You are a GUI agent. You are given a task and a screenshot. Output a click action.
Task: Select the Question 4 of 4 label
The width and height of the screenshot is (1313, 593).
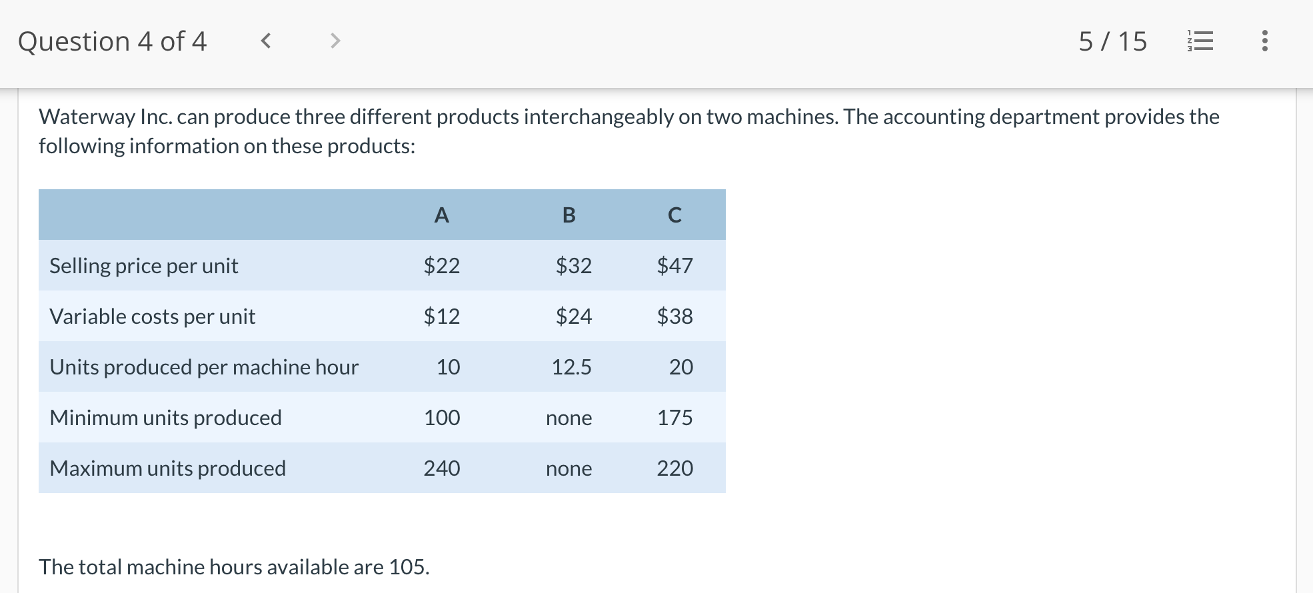112,41
